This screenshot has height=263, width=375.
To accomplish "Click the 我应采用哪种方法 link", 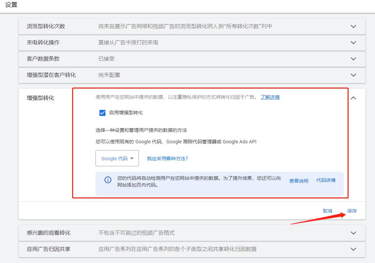I will [167, 158].
